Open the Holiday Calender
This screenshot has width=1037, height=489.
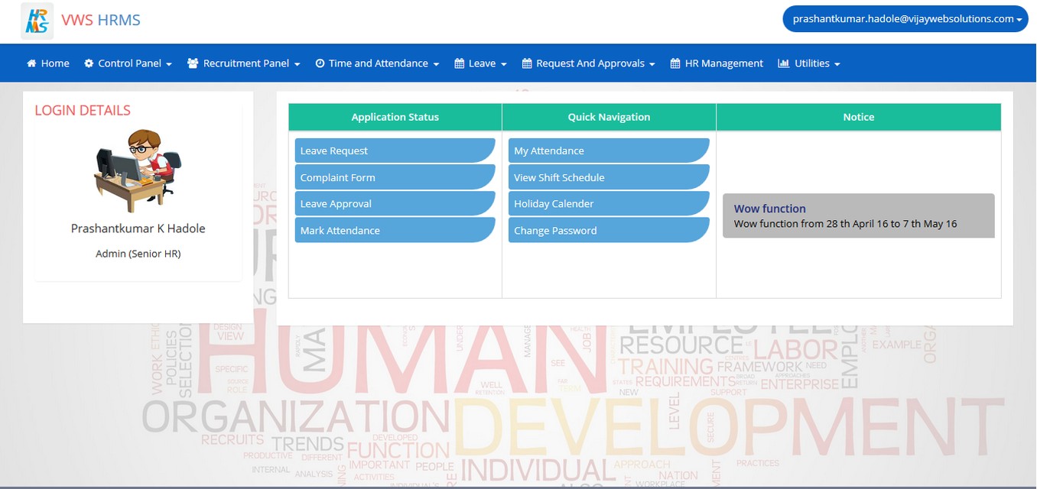(x=609, y=203)
